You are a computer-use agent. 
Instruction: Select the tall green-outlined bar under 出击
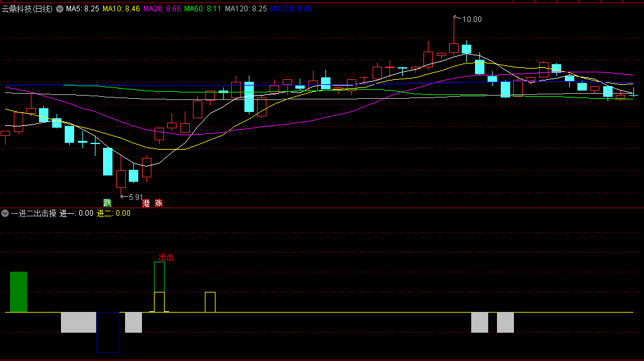(160, 287)
